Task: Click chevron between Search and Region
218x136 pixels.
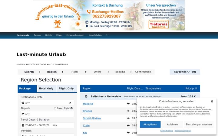Action: coord(40,72)
